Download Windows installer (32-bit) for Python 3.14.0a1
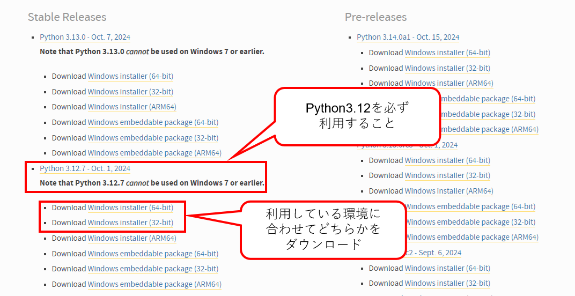The height and width of the screenshot is (296, 575). (447, 68)
